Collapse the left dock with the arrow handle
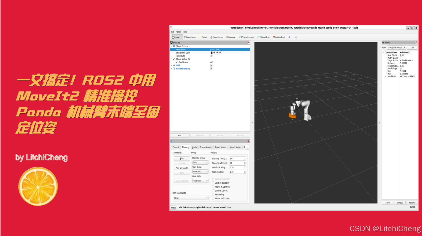The width and height of the screenshot is (422, 236). point(252,123)
